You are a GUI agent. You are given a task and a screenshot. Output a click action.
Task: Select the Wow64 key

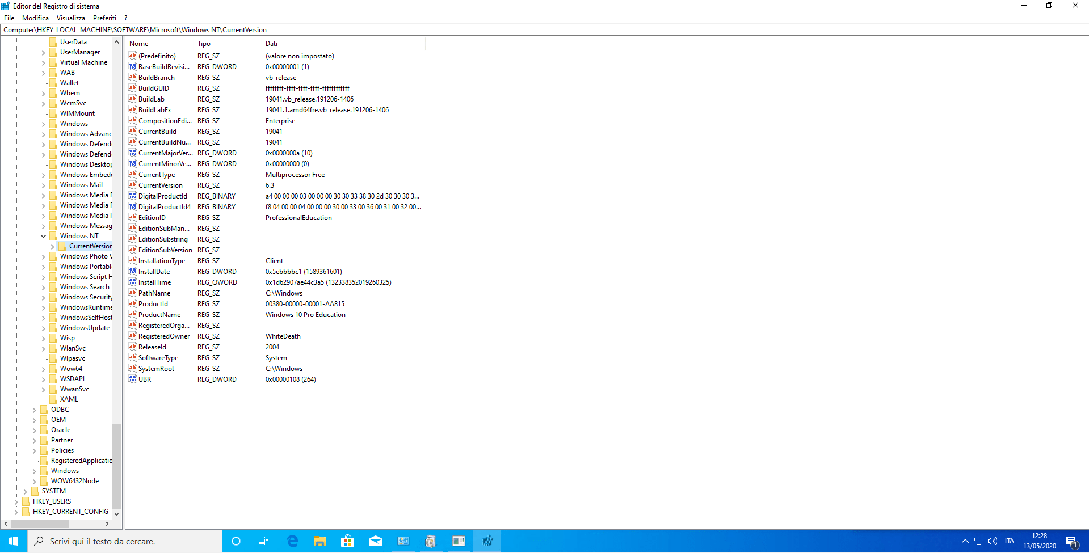click(71, 369)
